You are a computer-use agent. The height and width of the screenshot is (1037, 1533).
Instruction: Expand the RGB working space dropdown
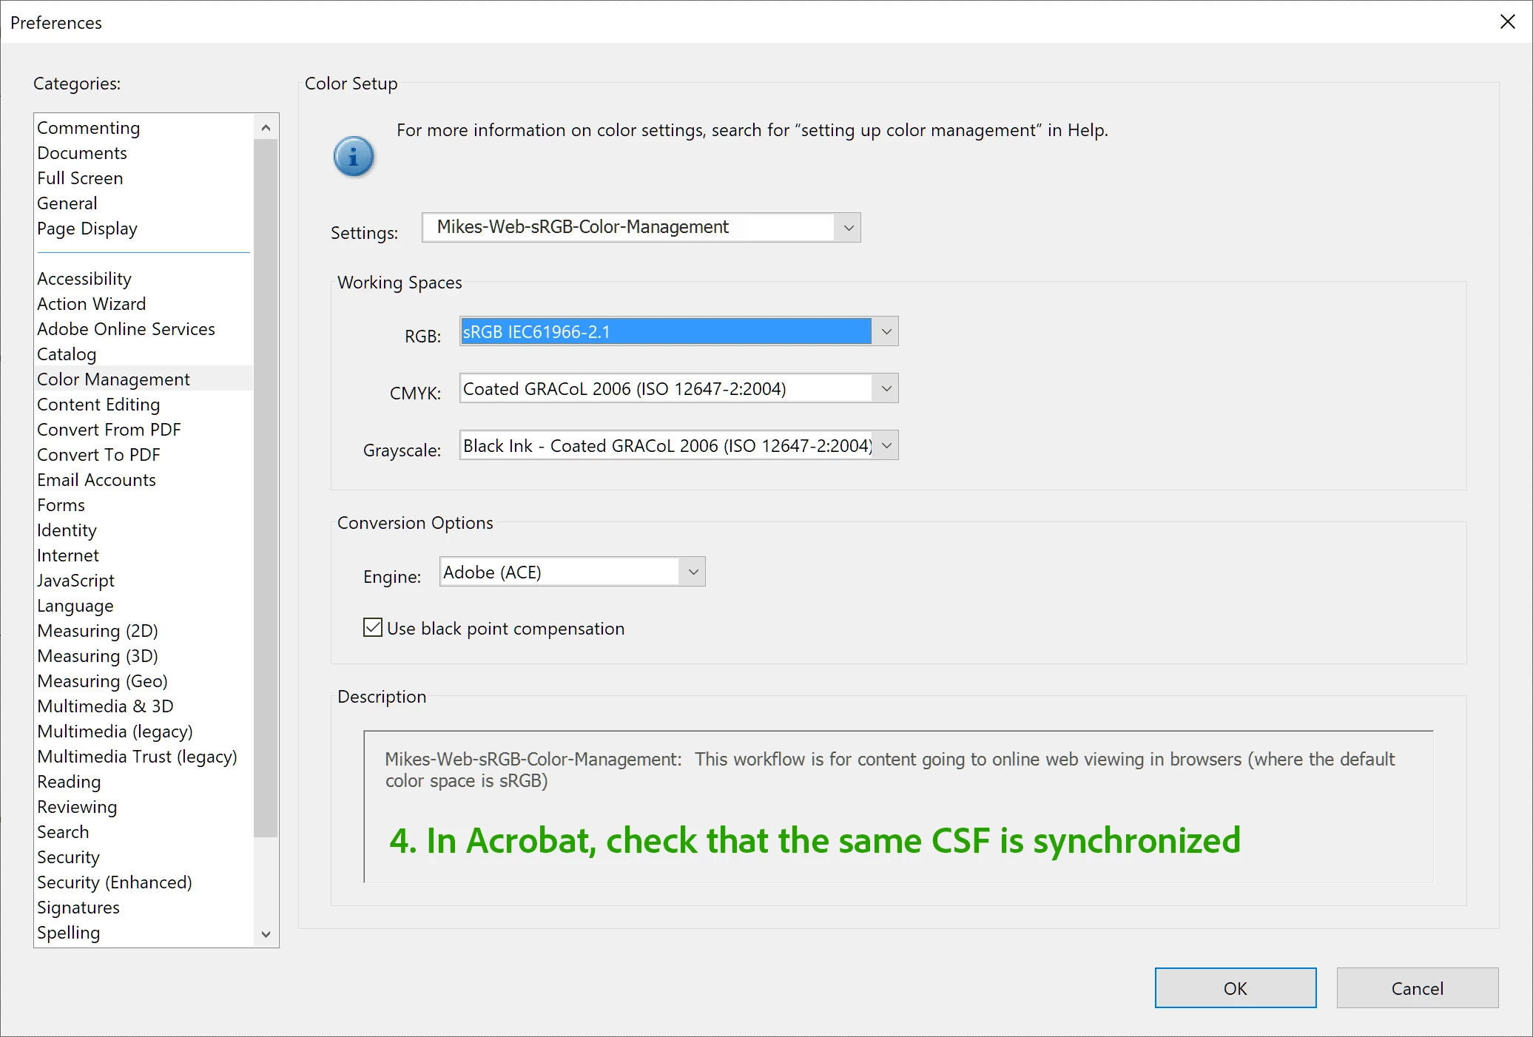(886, 332)
